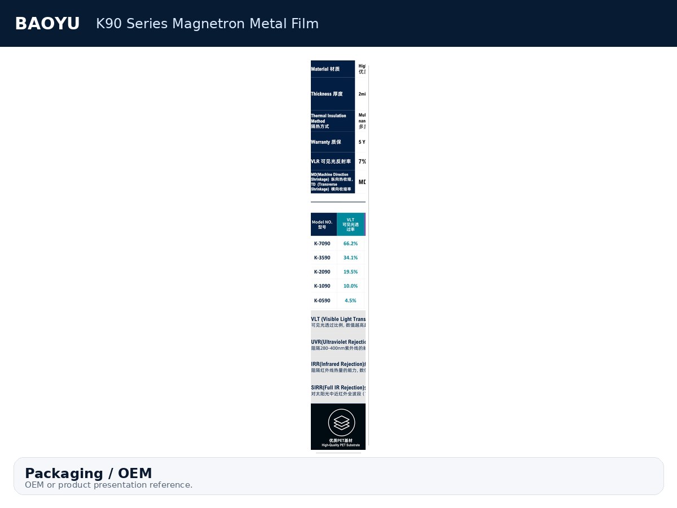
Task: Click the 19.5% VLT value
Action: 350,272
